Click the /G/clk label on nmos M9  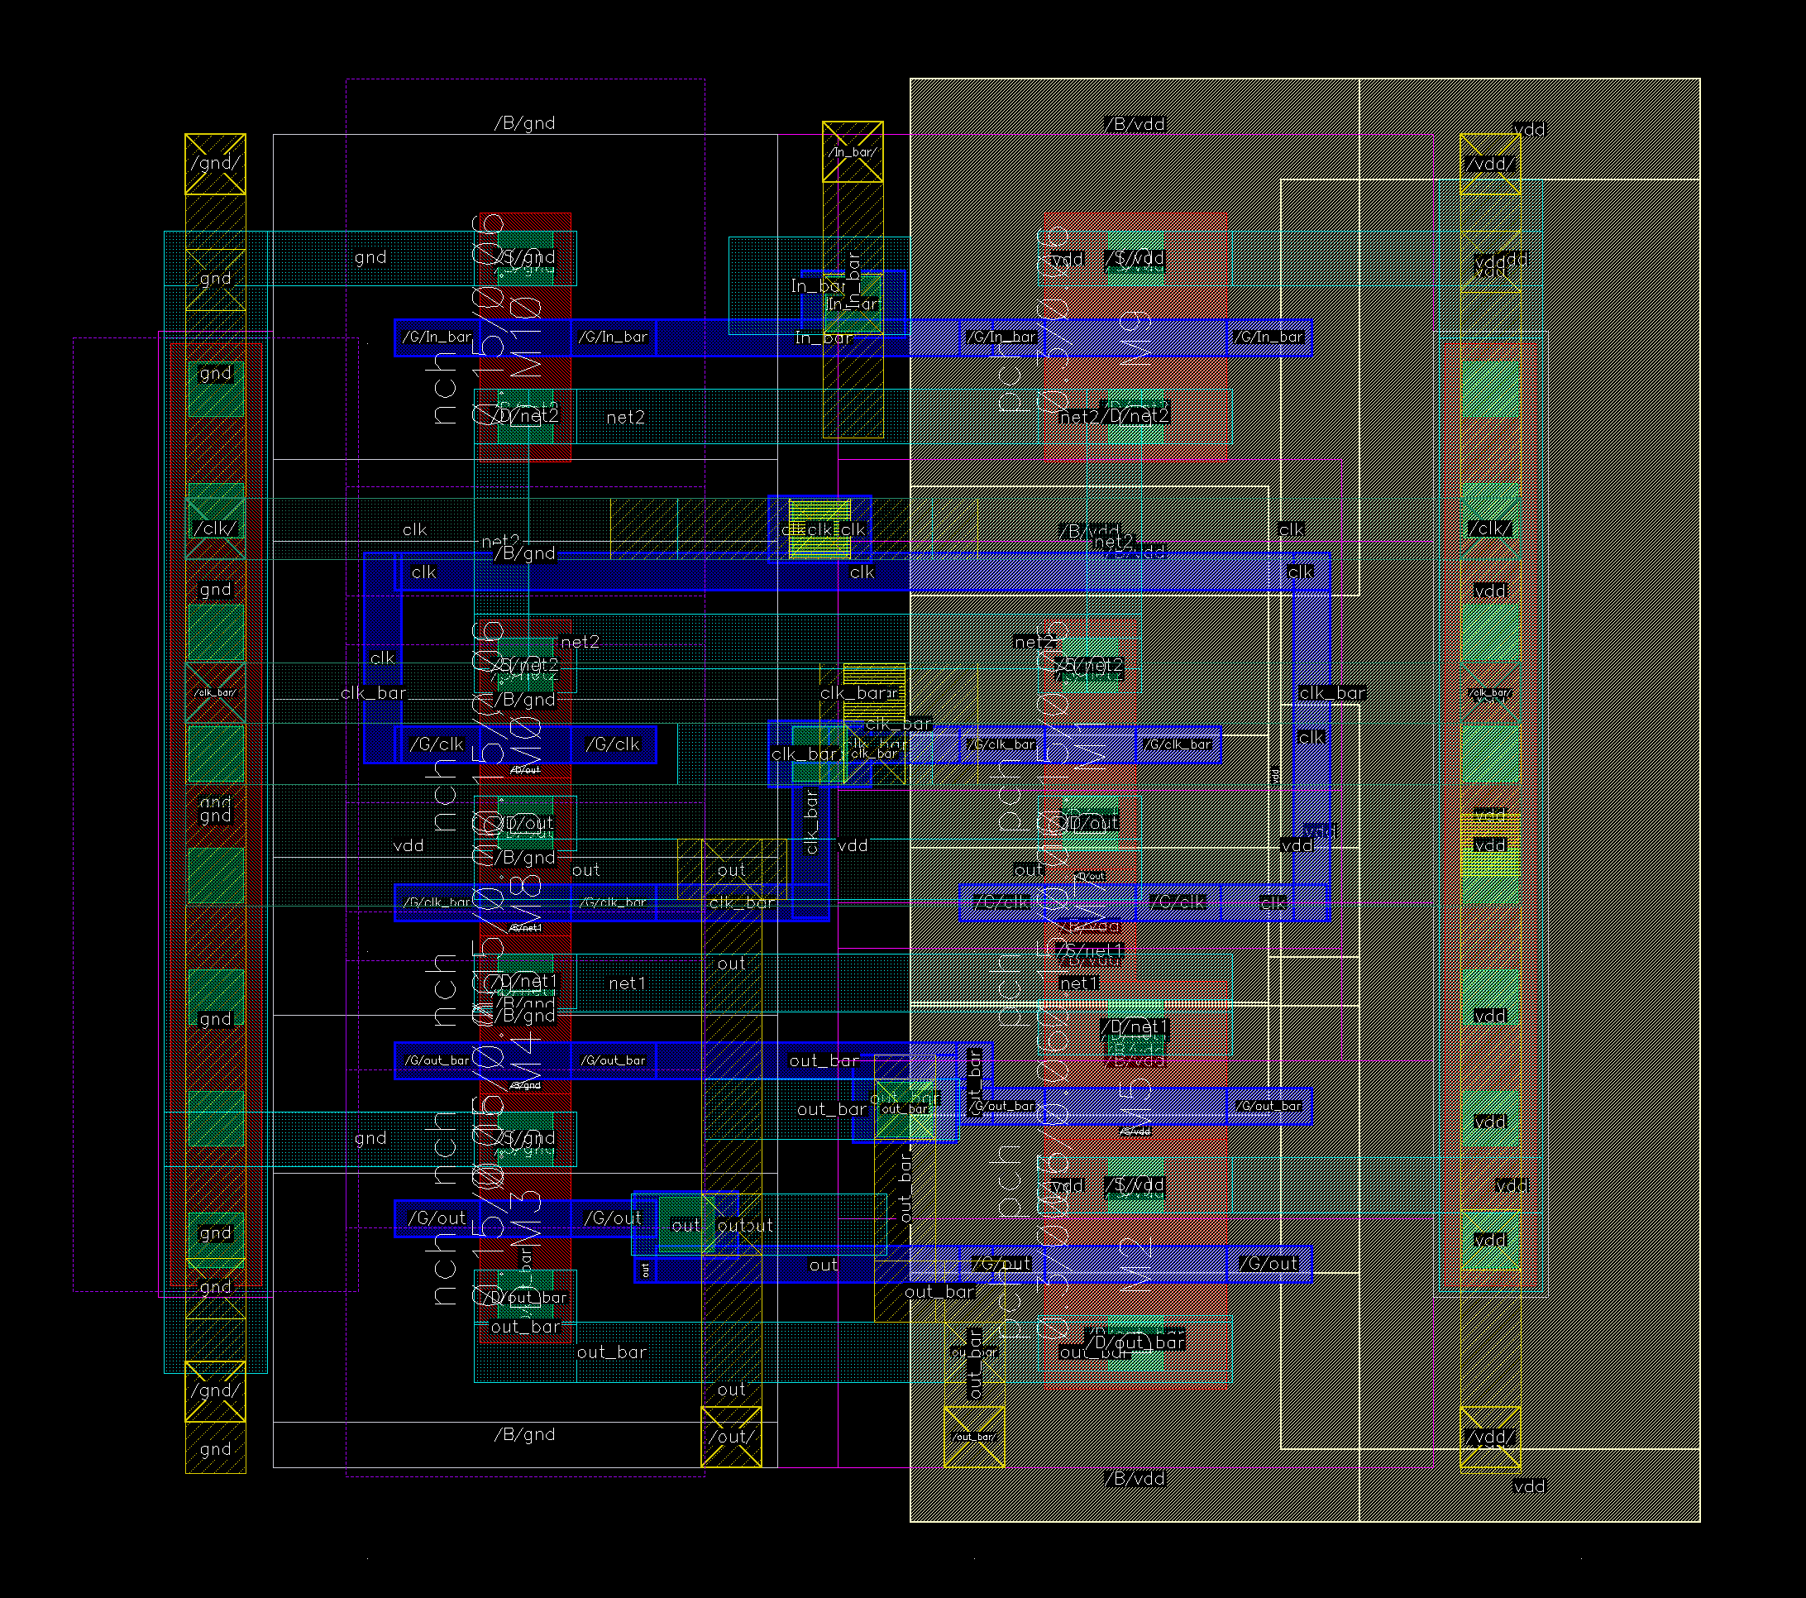click(x=437, y=744)
